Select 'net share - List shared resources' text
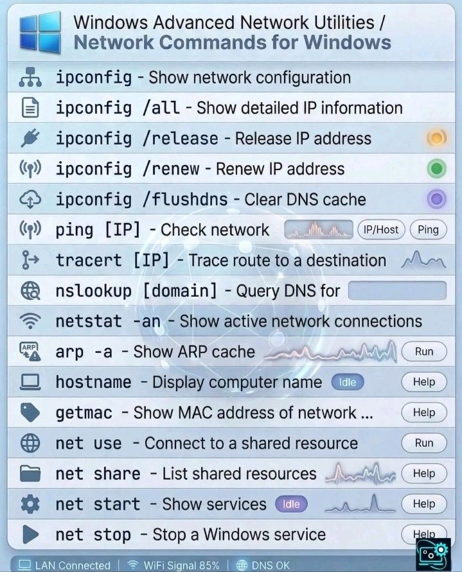The width and height of the screenshot is (462, 572). tap(186, 474)
